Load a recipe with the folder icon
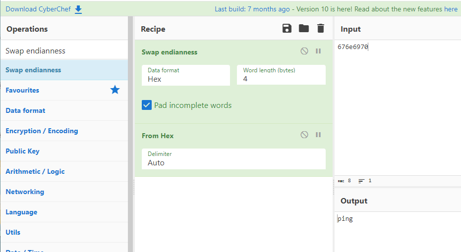The width and height of the screenshot is (461, 252). [304, 29]
